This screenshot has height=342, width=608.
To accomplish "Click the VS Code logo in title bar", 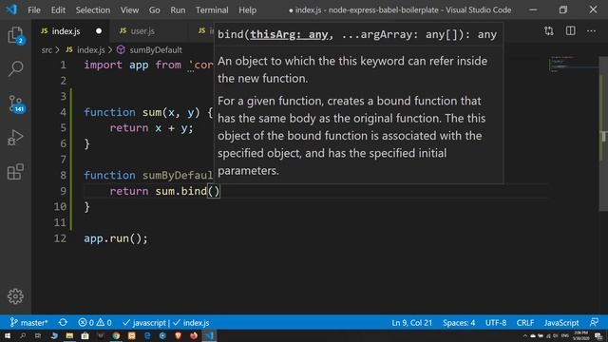I will 11,9.
